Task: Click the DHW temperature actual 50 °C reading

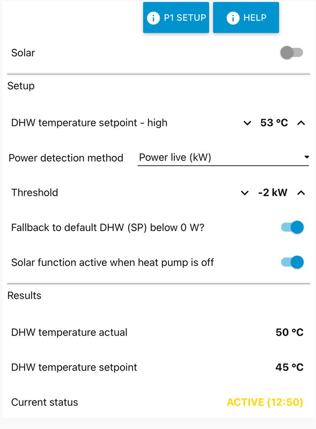Action: click(289, 332)
